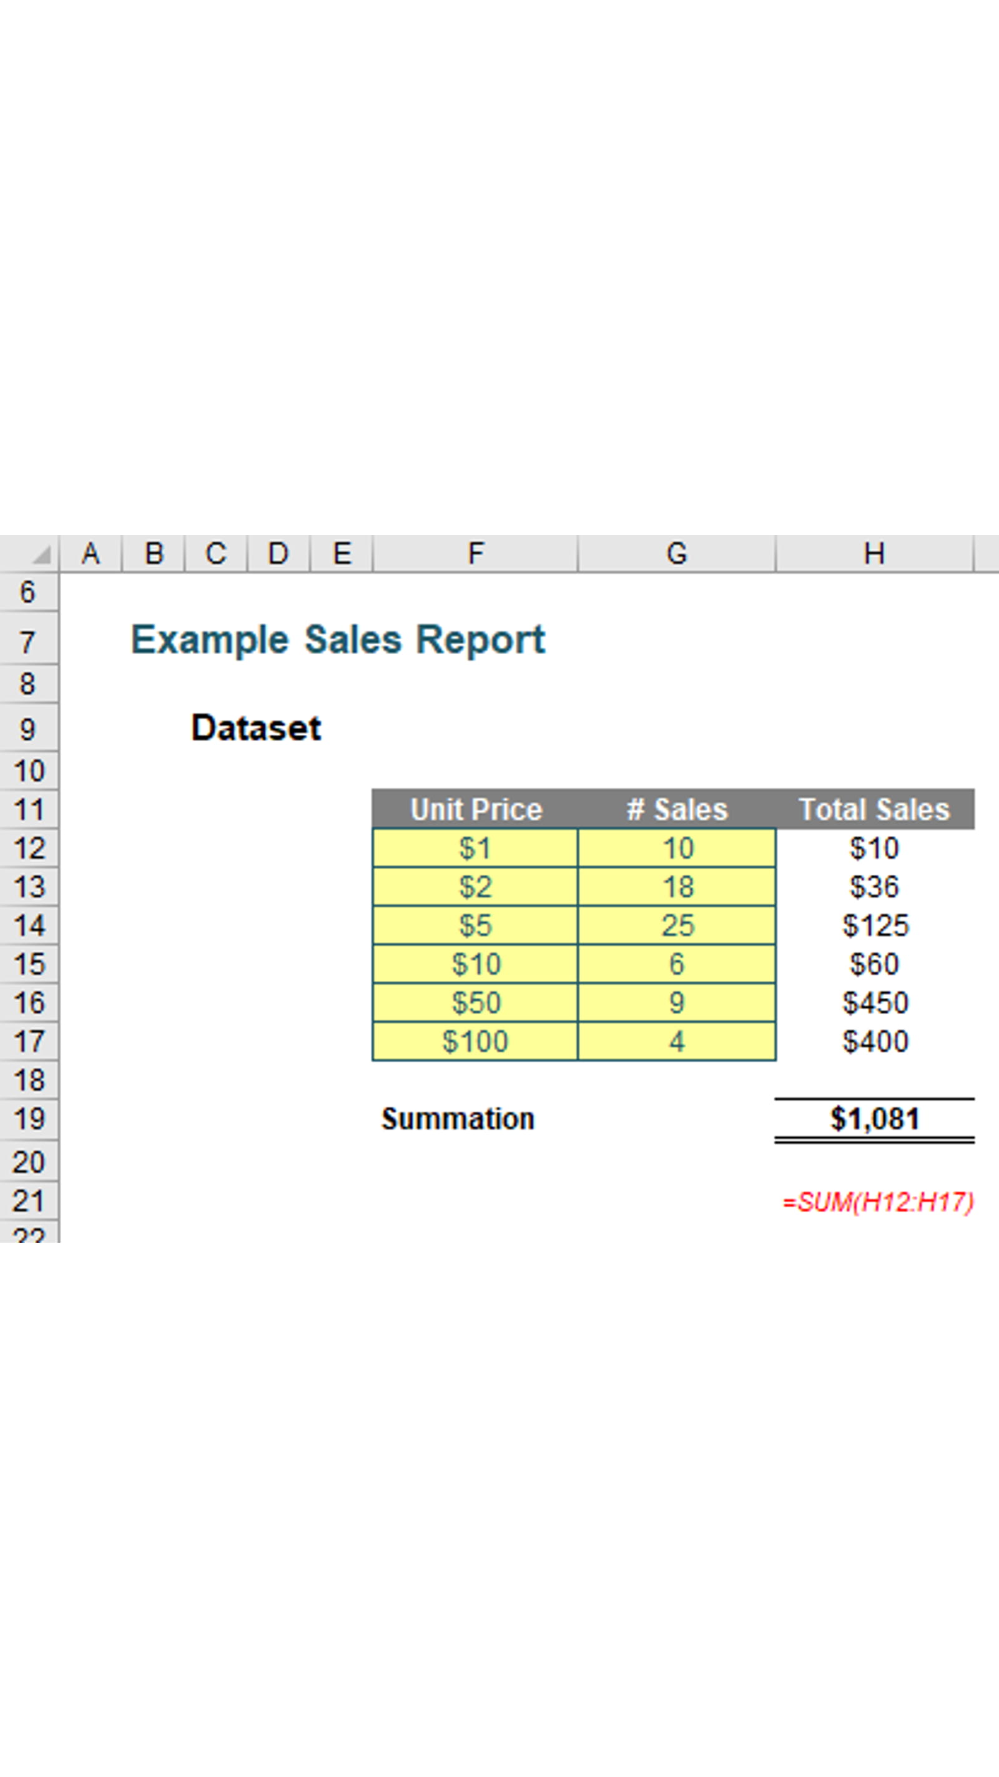
Task: Click the # Sales header cell
Action: (676, 809)
